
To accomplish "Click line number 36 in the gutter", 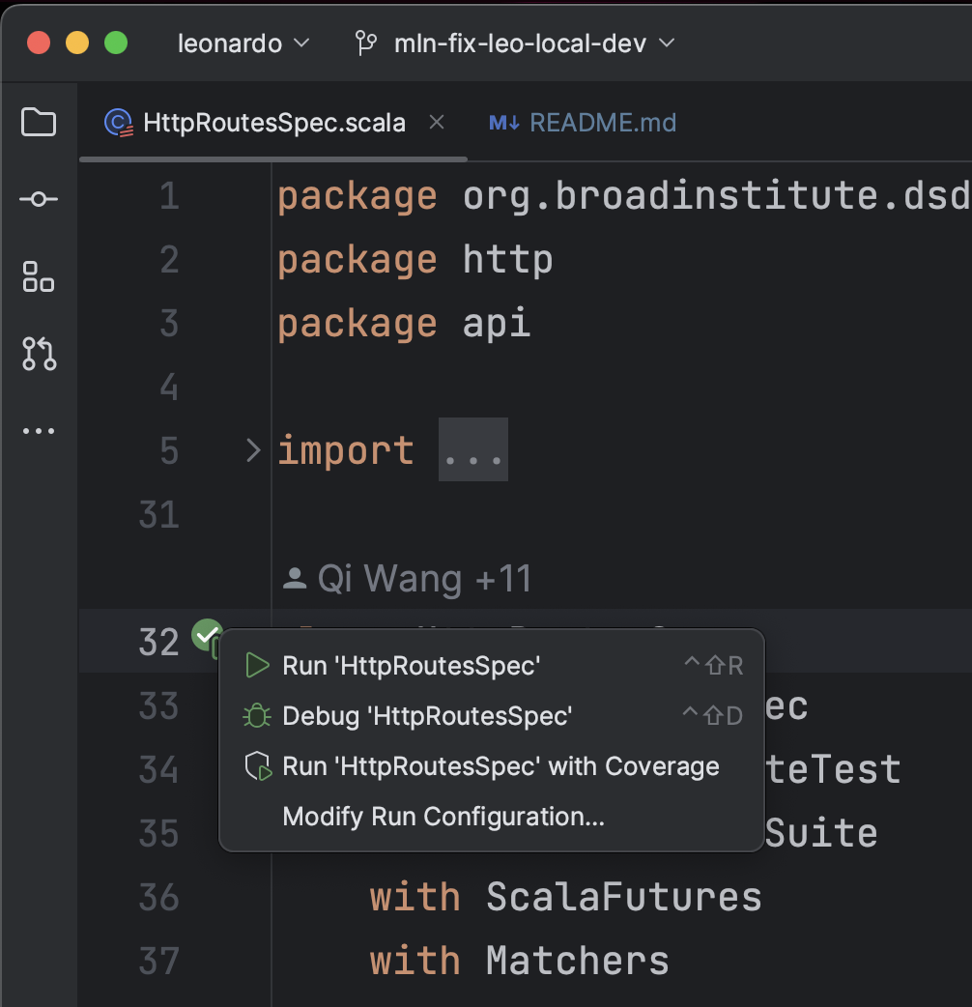I will pyautogui.click(x=158, y=897).
